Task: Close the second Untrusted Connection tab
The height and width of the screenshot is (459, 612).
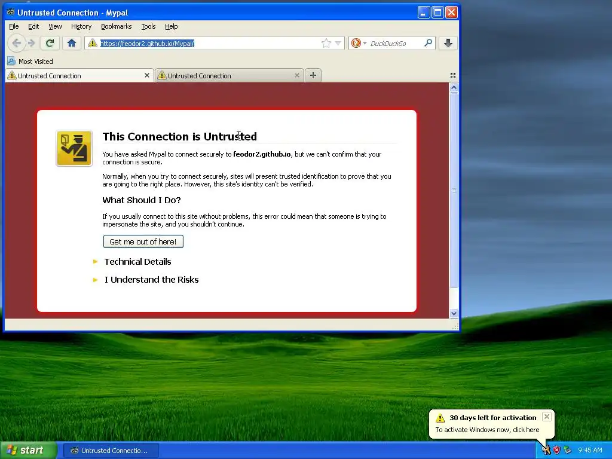Action: coord(296,75)
